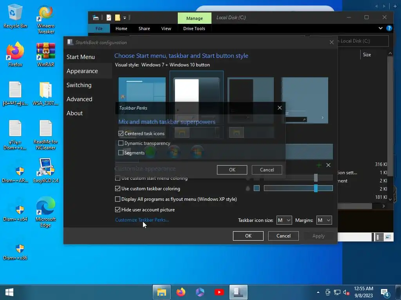Open YouTube app on taskbar
The width and height of the screenshot is (401, 300).
click(219, 292)
